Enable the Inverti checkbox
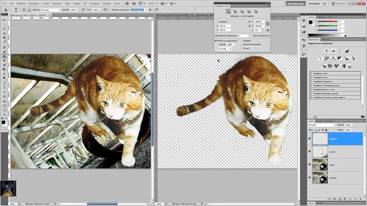Image resolution: width=367 pixels, height=206 pixels. click(242, 48)
